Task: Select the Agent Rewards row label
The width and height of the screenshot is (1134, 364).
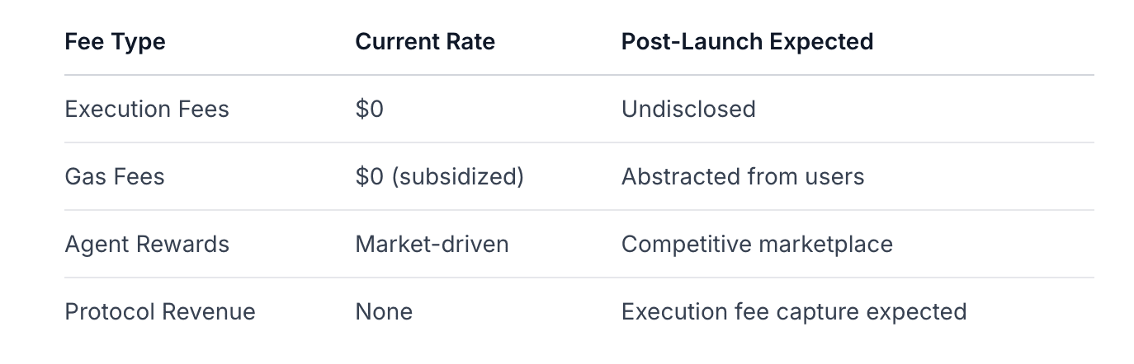Action: click(x=147, y=244)
